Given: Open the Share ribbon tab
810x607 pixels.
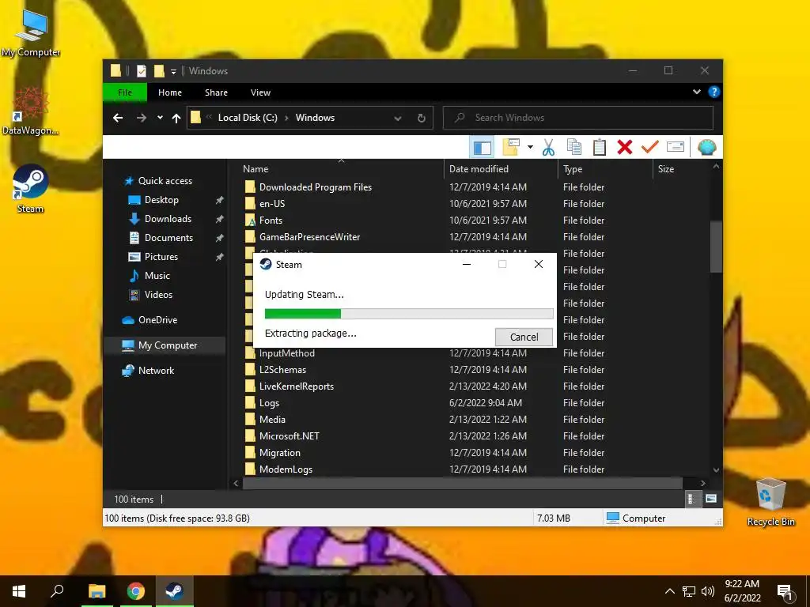Looking at the screenshot, I should pos(216,92).
